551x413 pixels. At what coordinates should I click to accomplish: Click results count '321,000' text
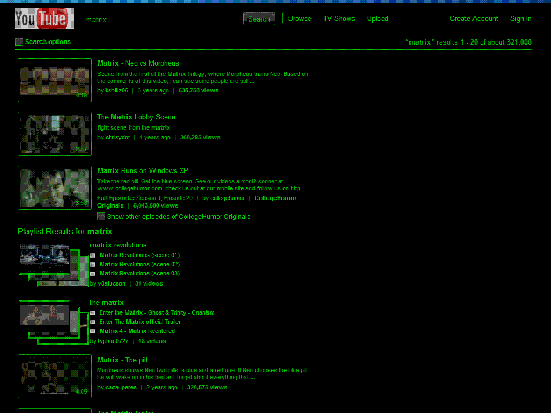[x=519, y=42]
